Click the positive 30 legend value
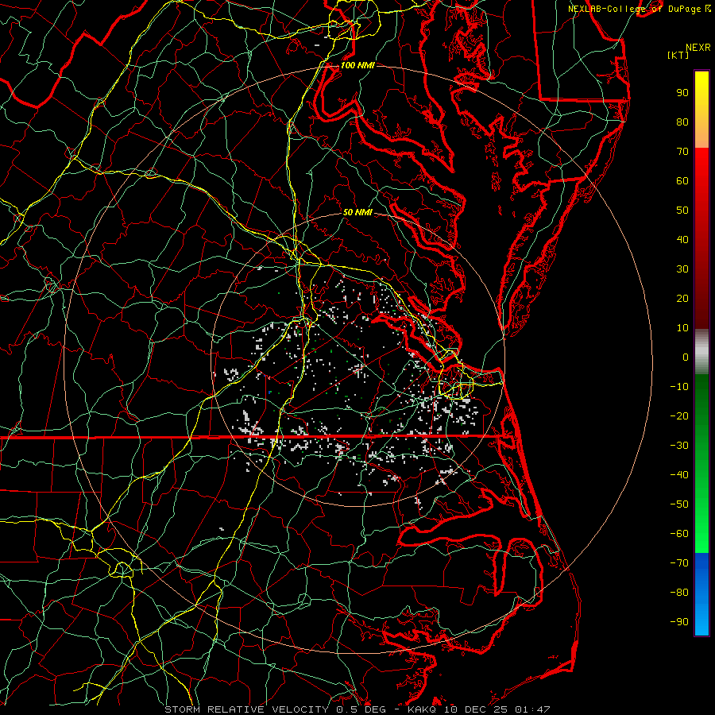 (x=682, y=269)
